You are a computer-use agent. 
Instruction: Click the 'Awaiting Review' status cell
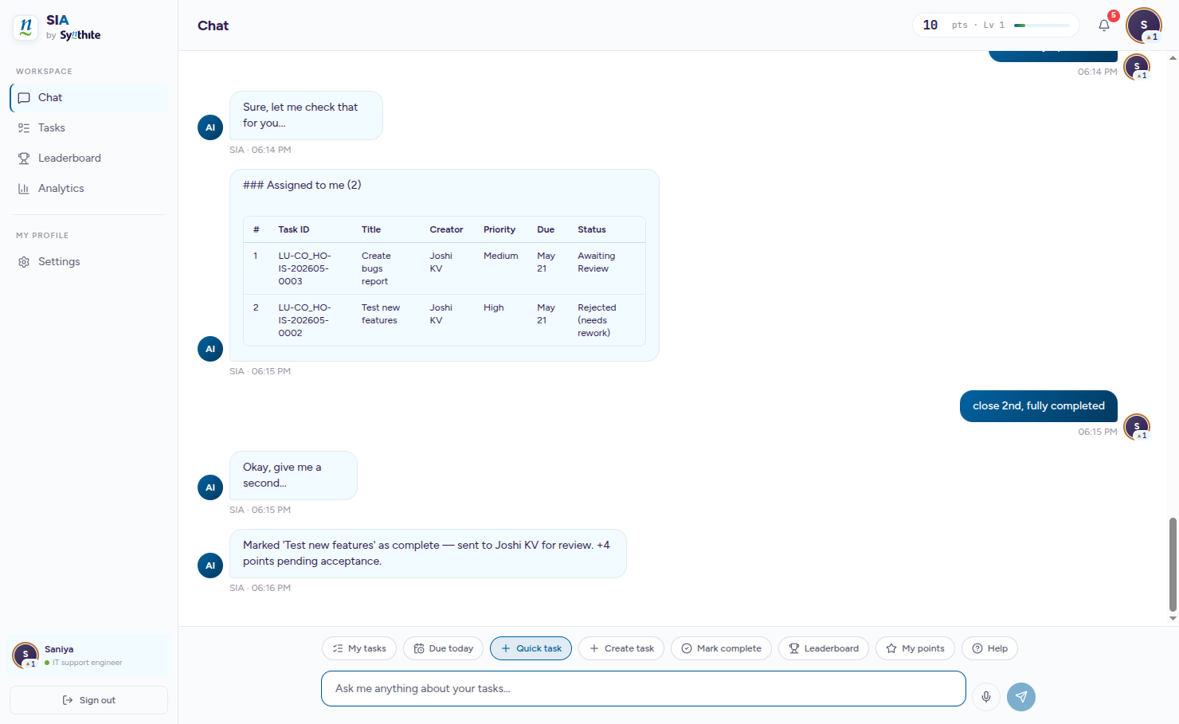coord(596,262)
